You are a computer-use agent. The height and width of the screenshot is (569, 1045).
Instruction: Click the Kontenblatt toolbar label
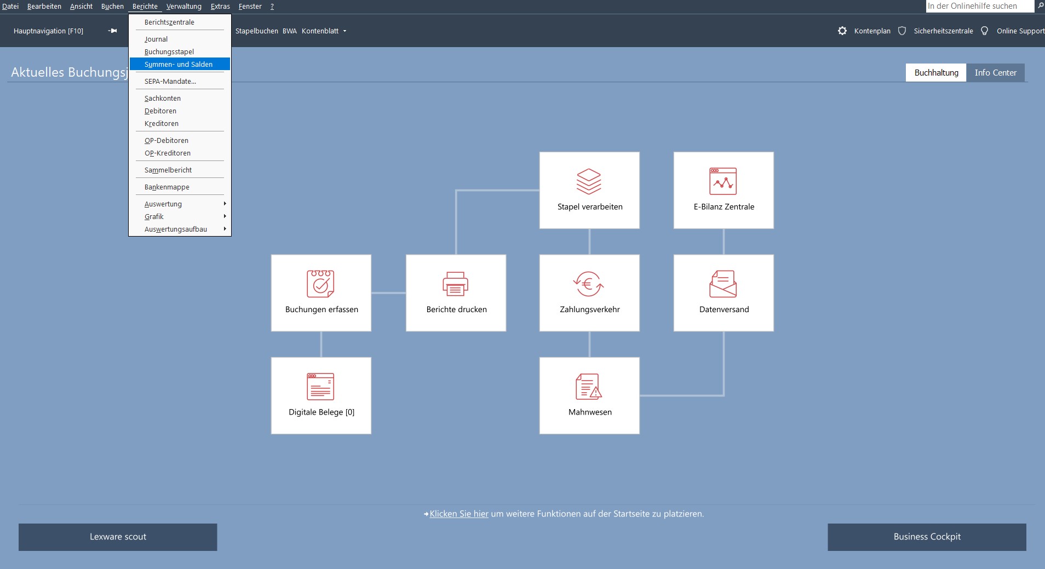click(x=320, y=31)
